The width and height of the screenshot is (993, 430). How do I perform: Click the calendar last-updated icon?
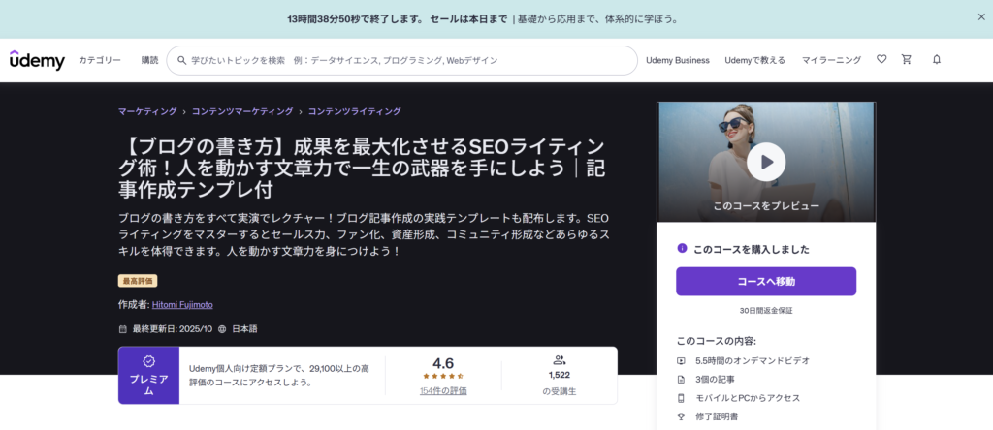[123, 329]
